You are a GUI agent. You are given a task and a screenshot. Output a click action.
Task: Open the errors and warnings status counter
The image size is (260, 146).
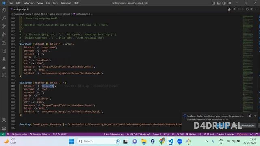[60, 134]
